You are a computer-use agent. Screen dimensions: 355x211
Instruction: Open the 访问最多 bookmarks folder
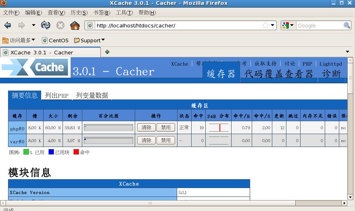[19, 40]
